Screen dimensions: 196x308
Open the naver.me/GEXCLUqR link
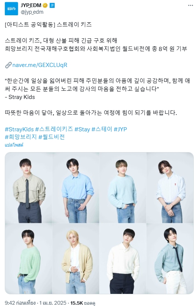click(40, 65)
